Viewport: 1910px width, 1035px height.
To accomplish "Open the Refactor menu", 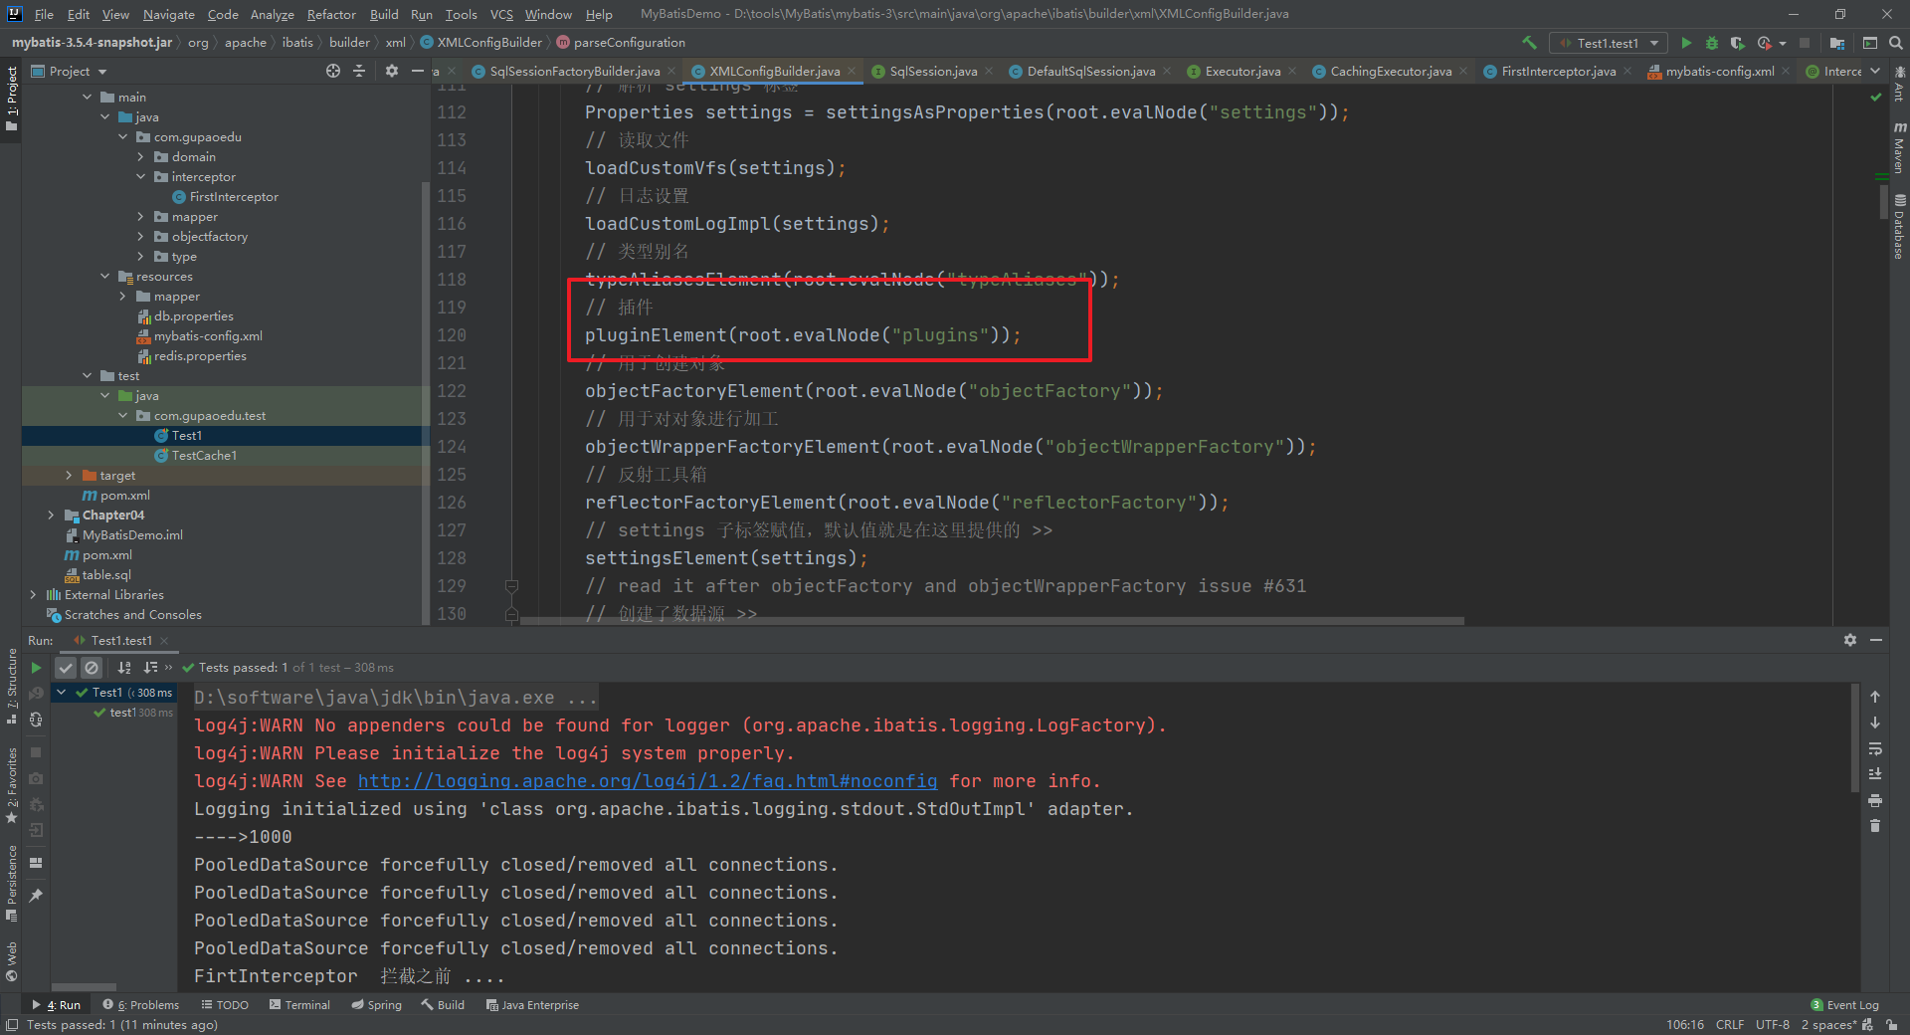I will pos(331,14).
